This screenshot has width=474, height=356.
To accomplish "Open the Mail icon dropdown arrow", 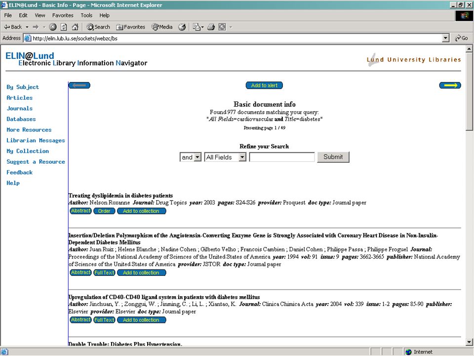I will (202, 27).
